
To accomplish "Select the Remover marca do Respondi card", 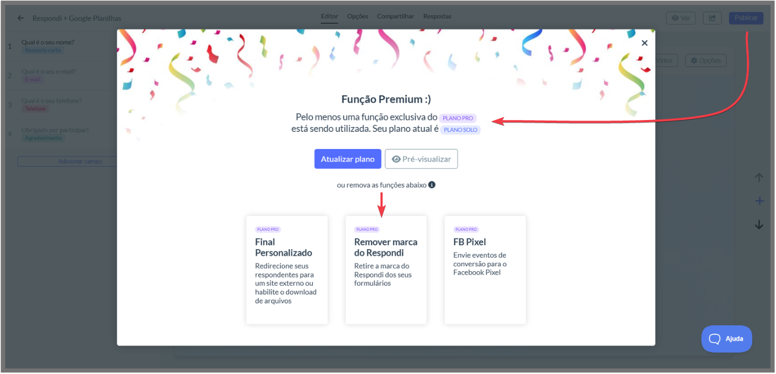I will pyautogui.click(x=386, y=270).
